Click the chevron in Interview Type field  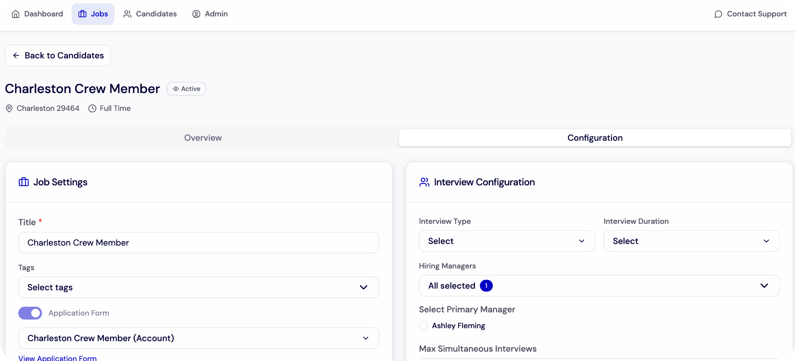581,241
